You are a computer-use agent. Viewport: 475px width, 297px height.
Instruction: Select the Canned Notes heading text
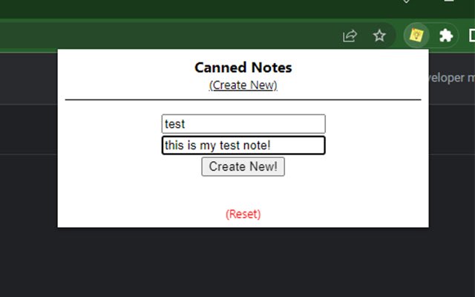click(243, 68)
